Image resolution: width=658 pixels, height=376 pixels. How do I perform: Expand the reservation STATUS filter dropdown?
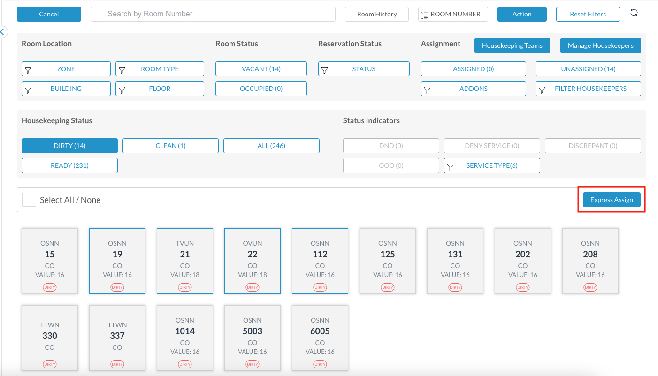[364, 69]
